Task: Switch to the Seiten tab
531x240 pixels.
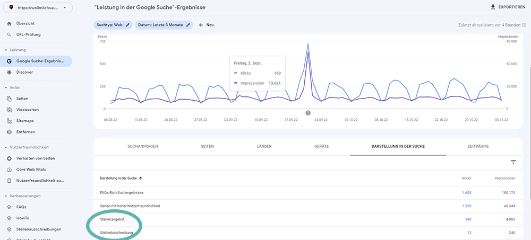Action: click(207, 146)
